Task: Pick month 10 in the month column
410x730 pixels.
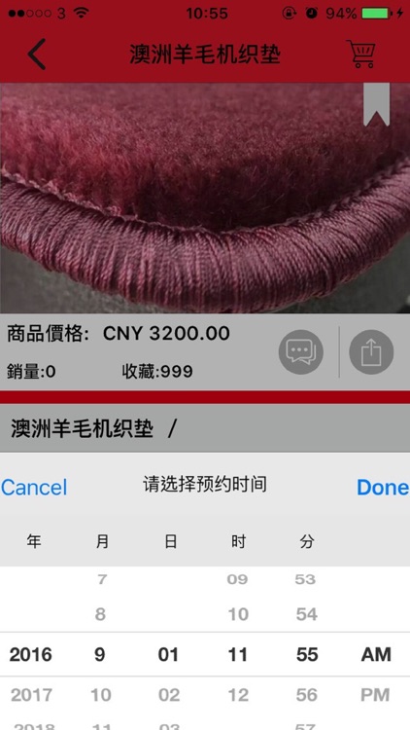Action: click(x=101, y=695)
